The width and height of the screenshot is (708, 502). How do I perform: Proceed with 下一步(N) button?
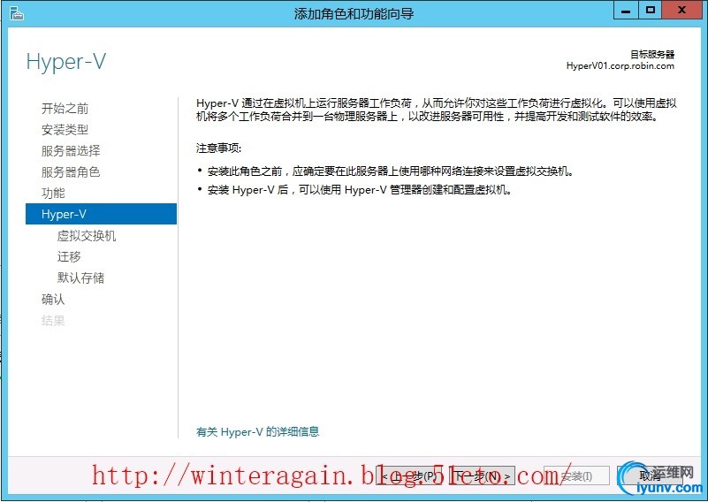pos(482,475)
